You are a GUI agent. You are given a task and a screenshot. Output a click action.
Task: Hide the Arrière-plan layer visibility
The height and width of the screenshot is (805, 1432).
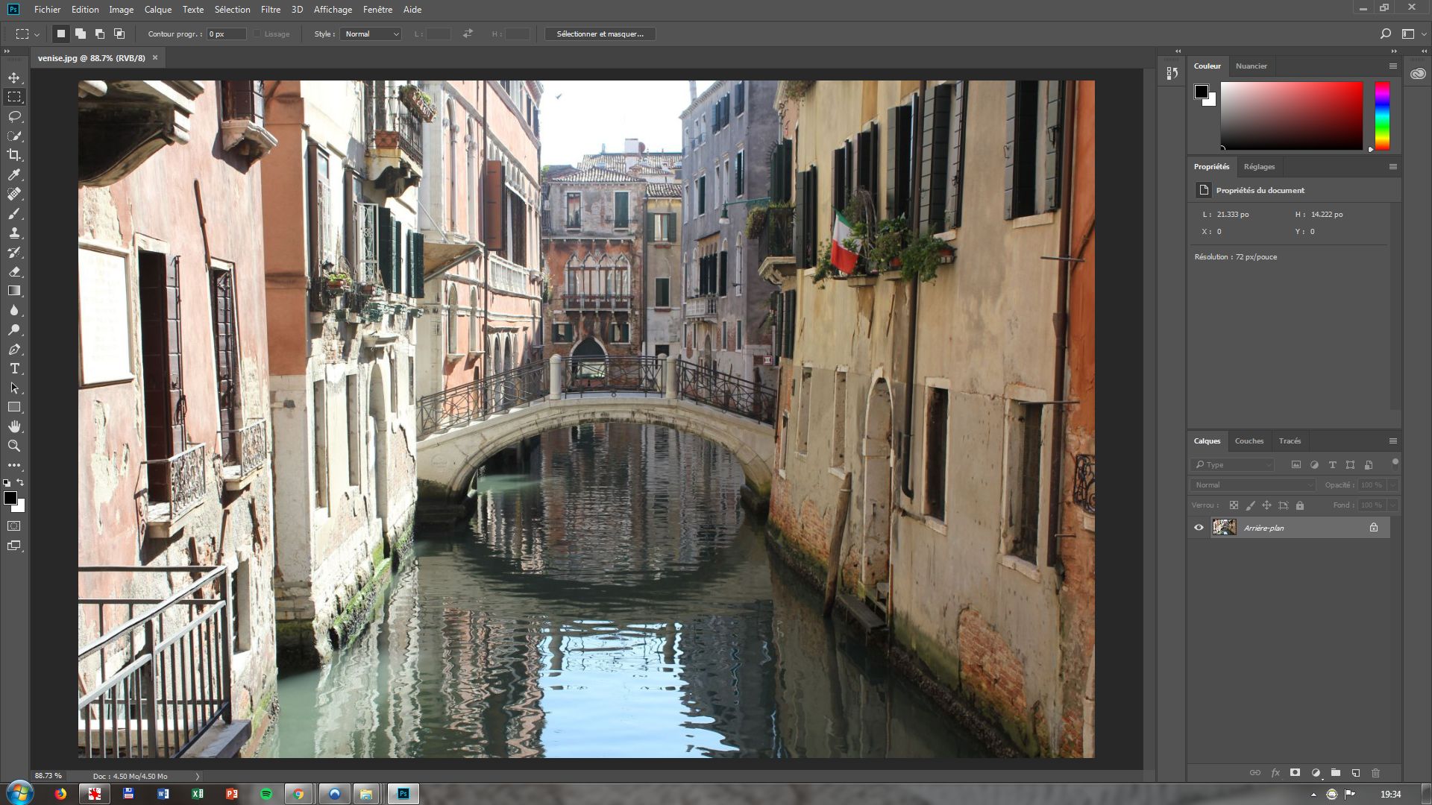(x=1199, y=528)
